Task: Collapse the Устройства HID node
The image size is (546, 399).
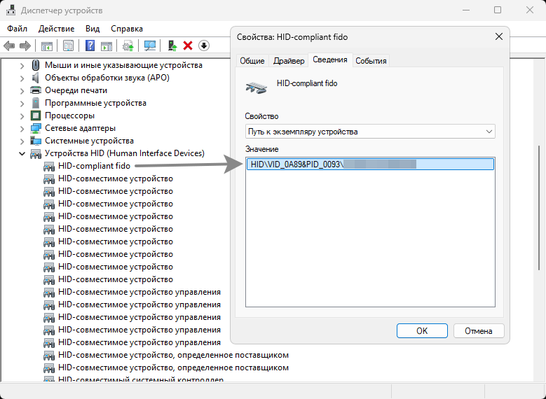Action: pyautogui.click(x=22, y=153)
